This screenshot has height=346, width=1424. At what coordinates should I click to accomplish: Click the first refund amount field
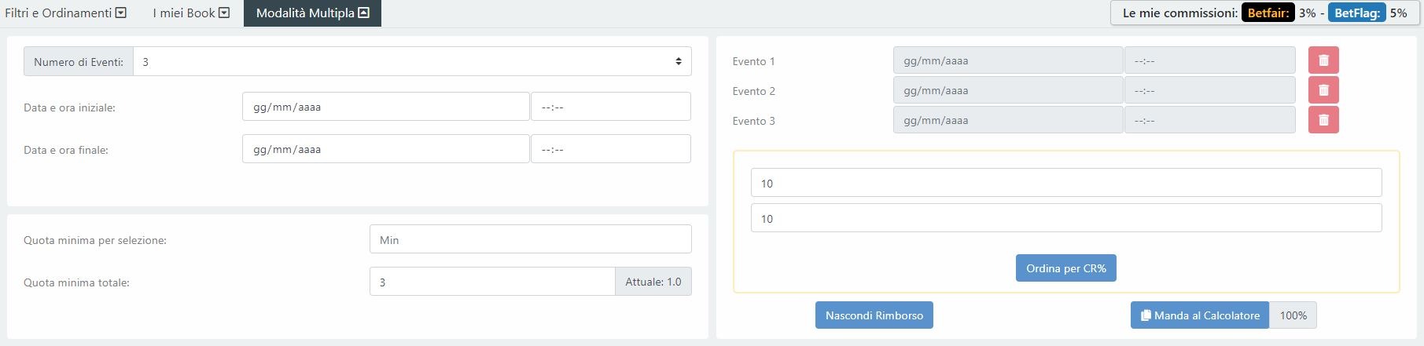[1065, 183]
